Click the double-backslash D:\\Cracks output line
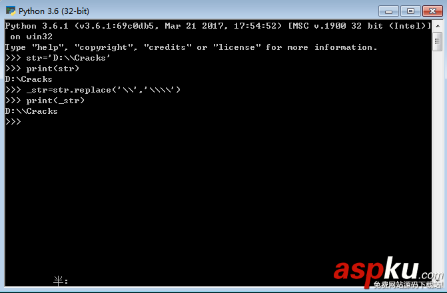This screenshot has height=293, width=447. [31, 111]
